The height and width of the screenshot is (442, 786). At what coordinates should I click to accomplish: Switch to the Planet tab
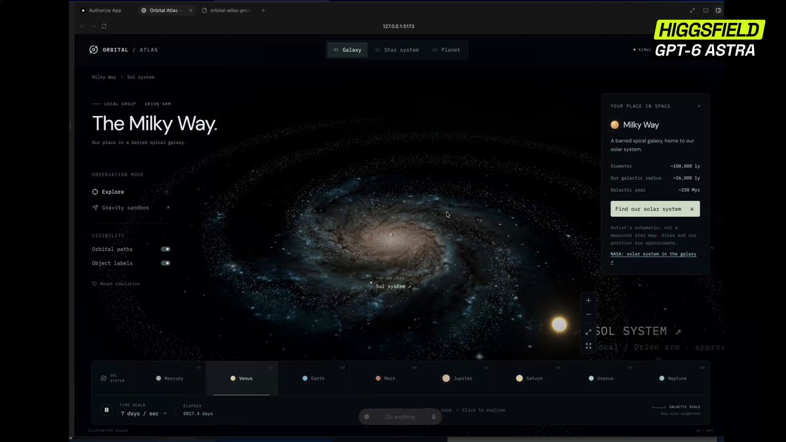click(446, 50)
